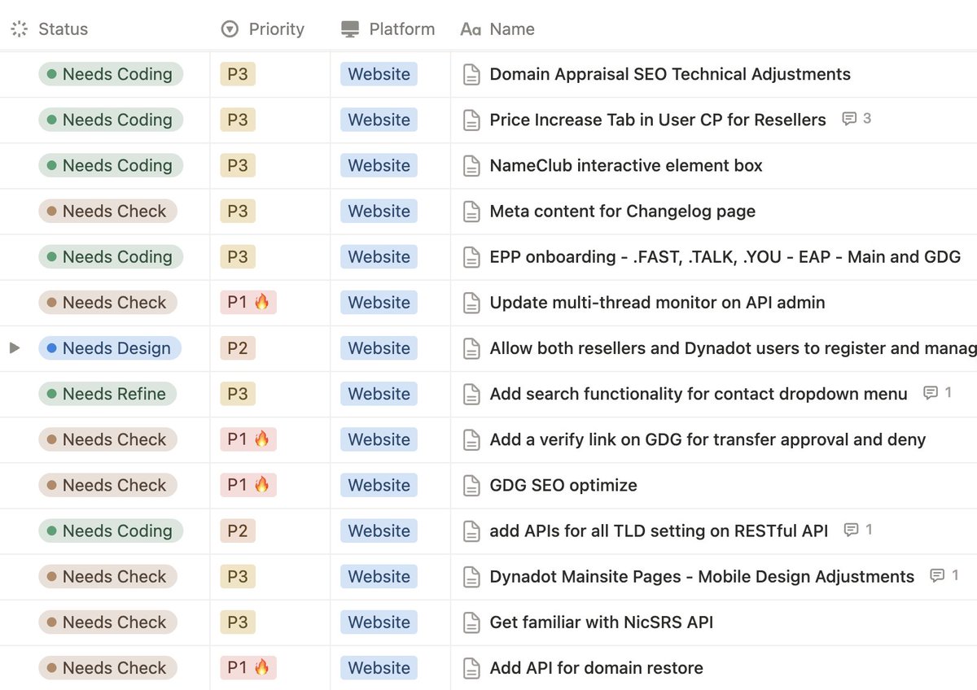Click the Priority column select icon
This screenshot has height=690, width=977.
click(x=230, y=29)
